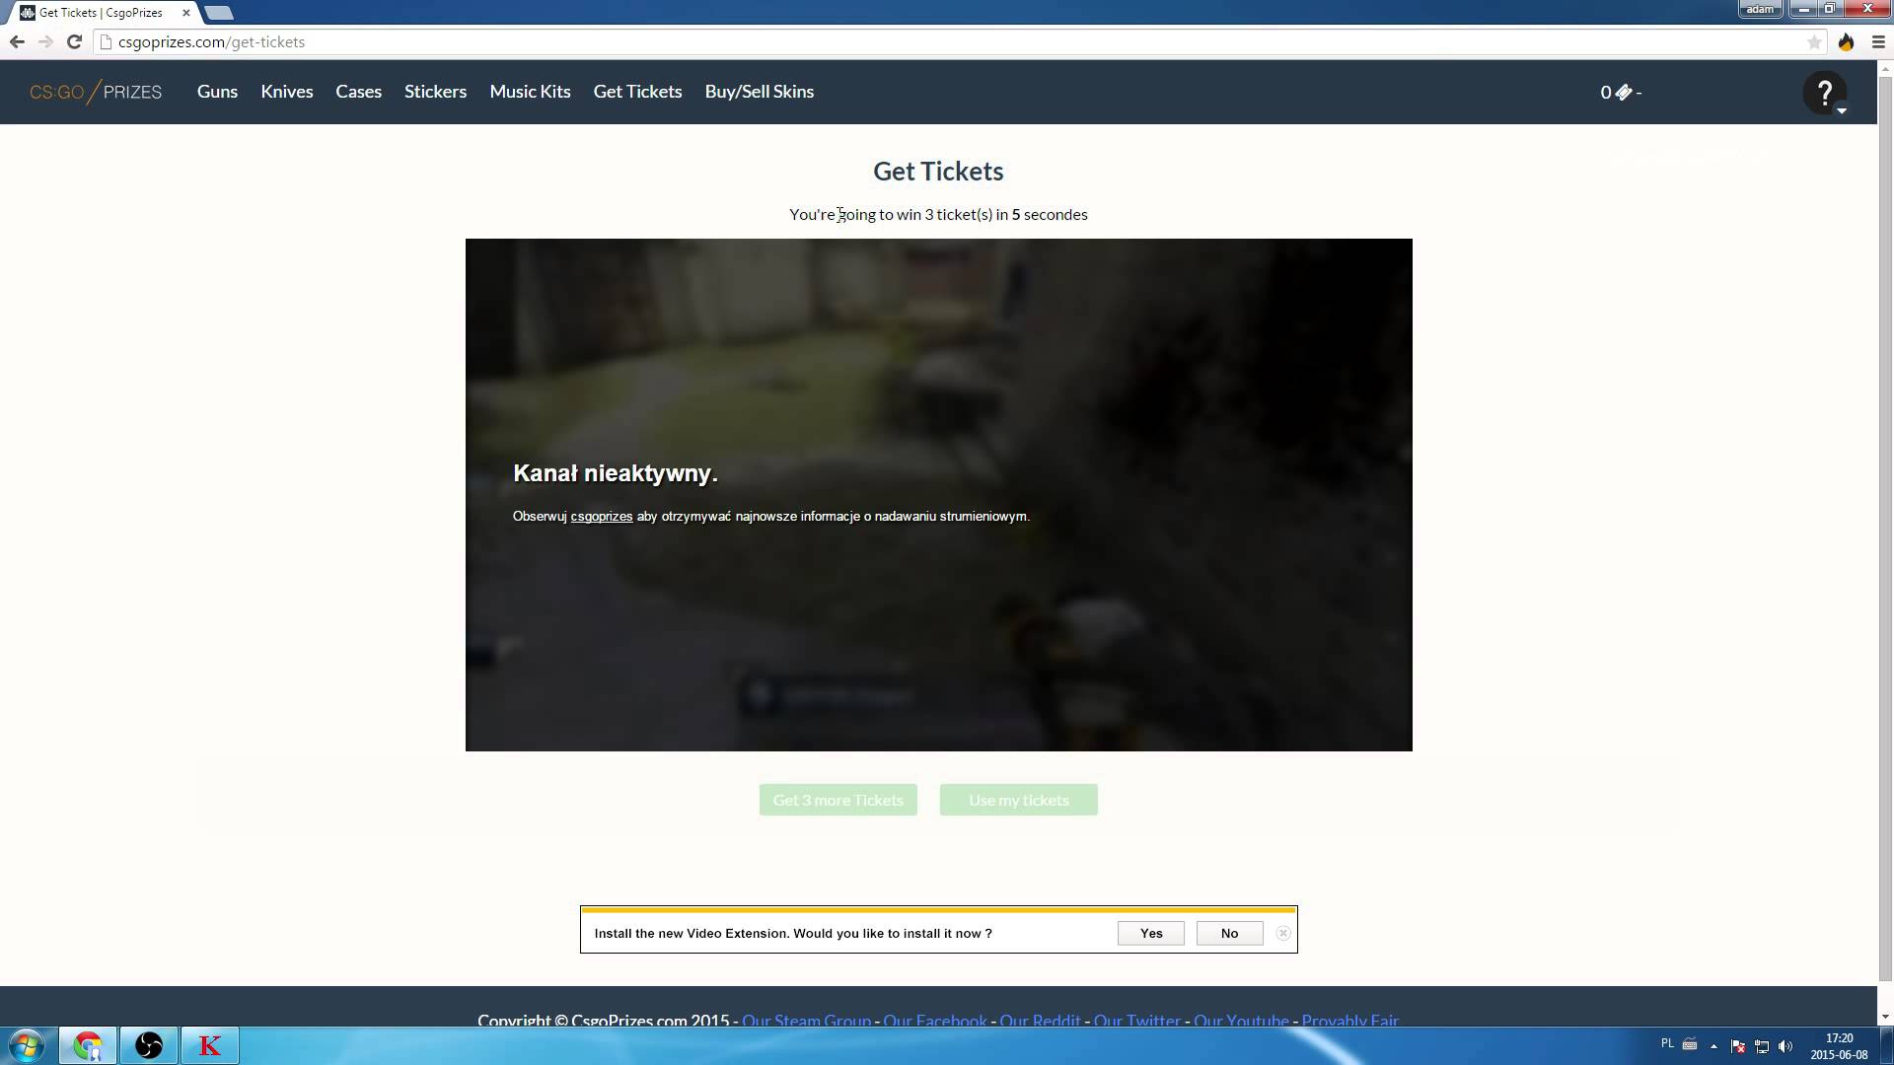Click the taskbar clock and date
Viewport: 1894px width, 1065px height.
1839,1046
